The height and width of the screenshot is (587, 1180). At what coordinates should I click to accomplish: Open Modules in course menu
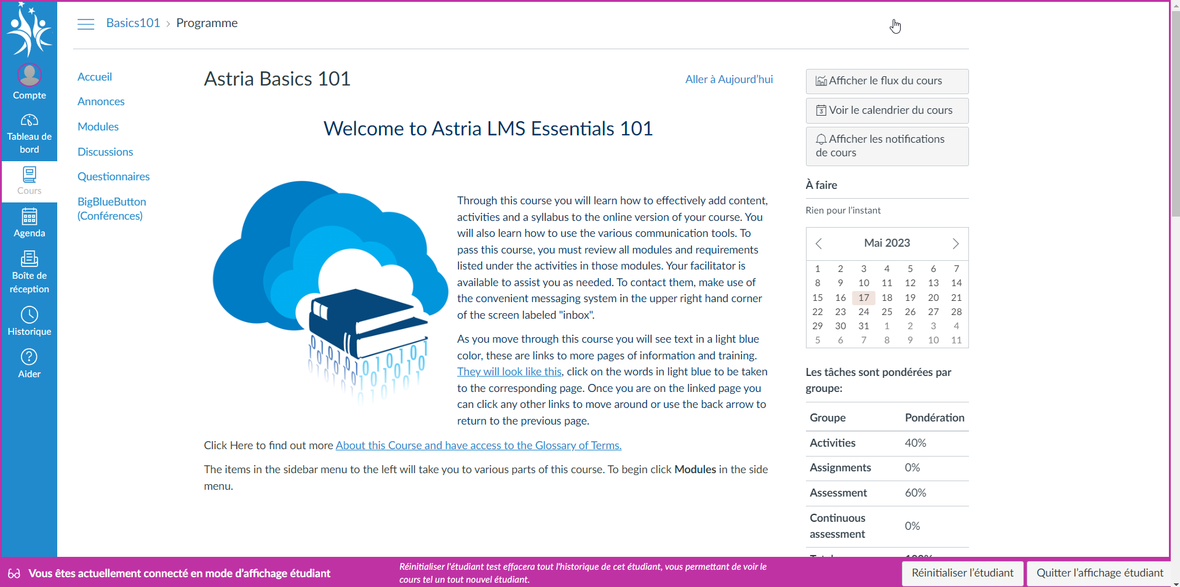click(x=98, y=127)
